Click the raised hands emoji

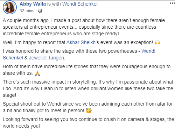coord(157,42)
